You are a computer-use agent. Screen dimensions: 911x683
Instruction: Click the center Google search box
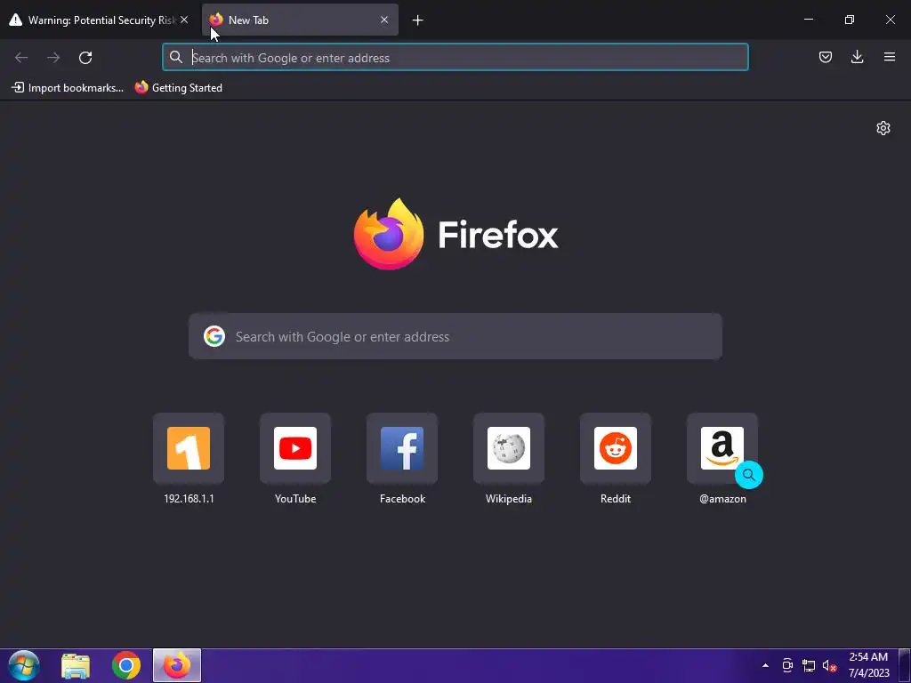[x=455, y=336]
